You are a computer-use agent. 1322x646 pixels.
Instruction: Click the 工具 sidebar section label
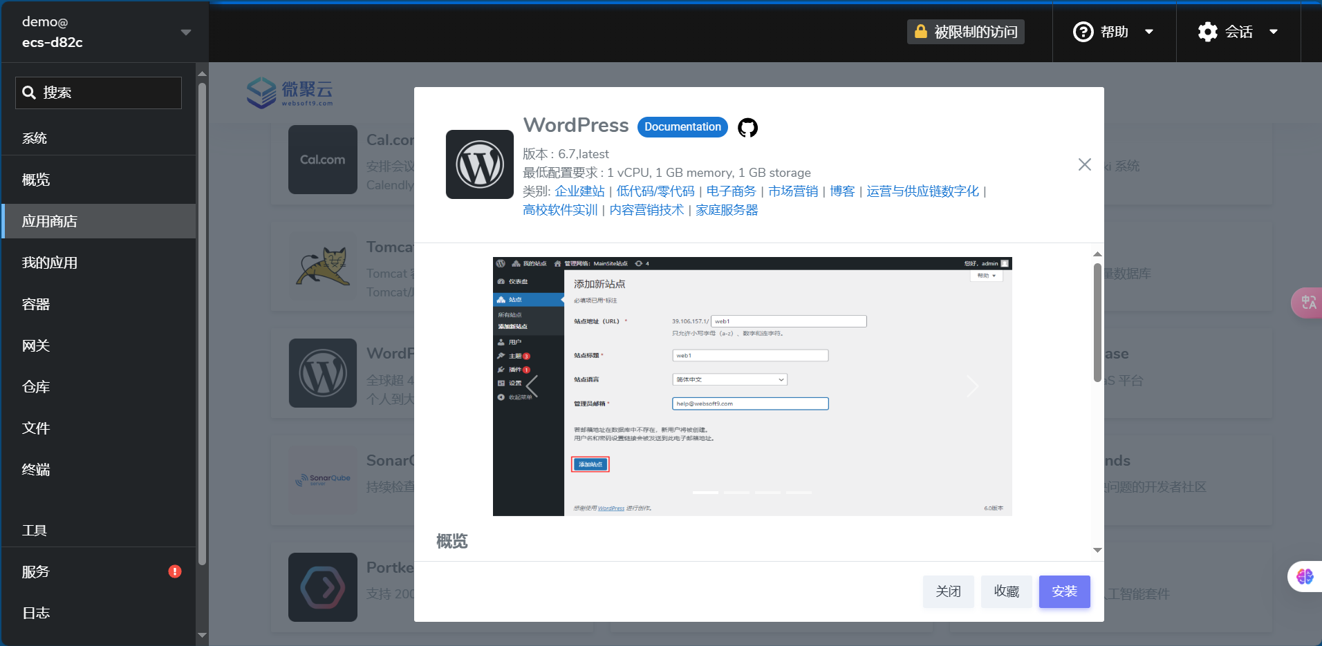pos(35,530)
